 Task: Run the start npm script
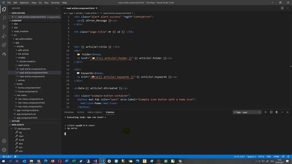(x=21, y=136)
